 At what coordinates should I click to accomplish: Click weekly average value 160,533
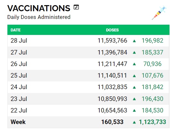(112, 122)
